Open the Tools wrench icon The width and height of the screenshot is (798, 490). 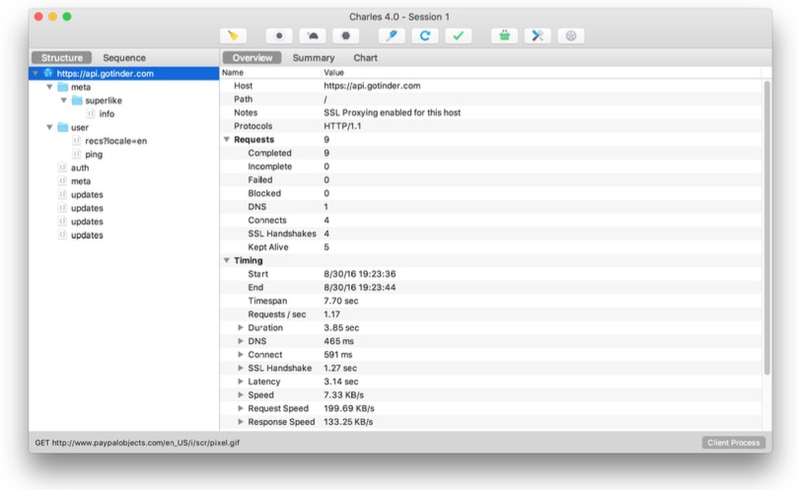tap(538, 35)
